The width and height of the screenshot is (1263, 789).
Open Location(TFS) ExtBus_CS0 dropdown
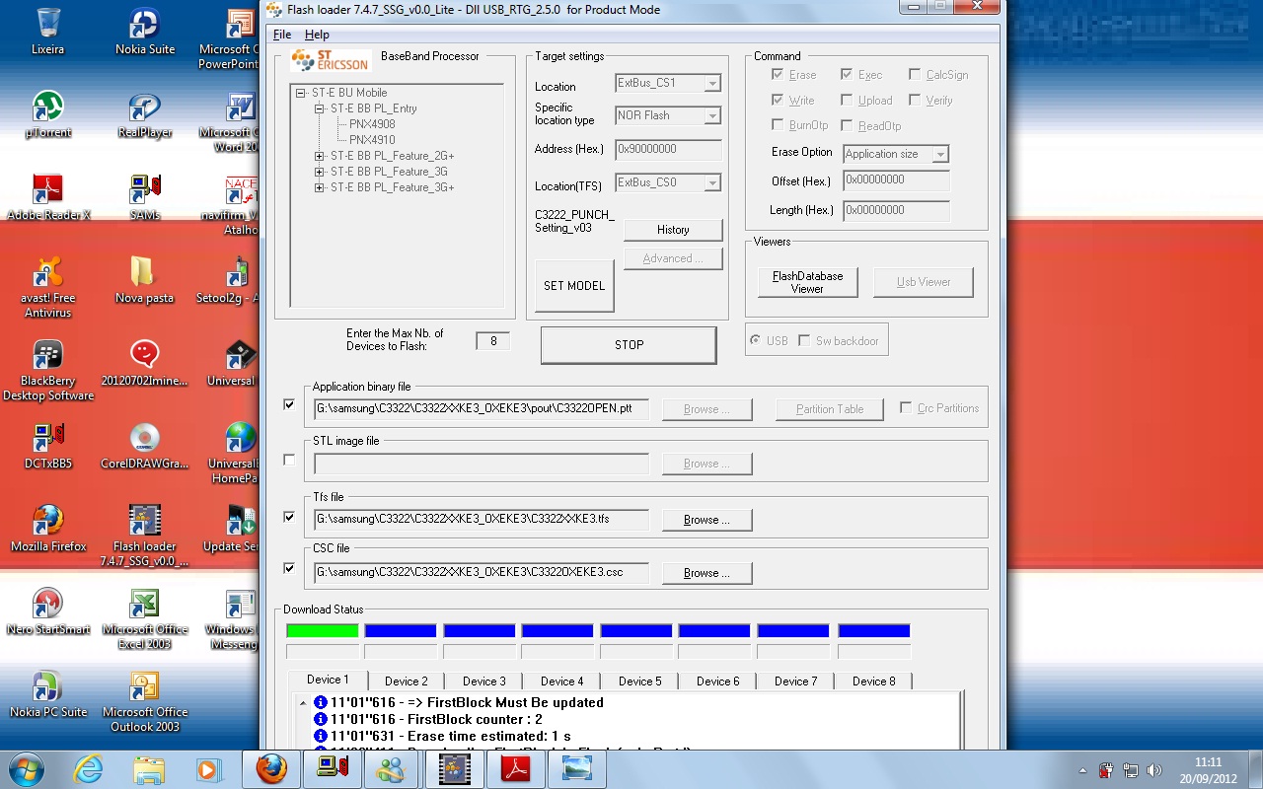tap(711, 183)
